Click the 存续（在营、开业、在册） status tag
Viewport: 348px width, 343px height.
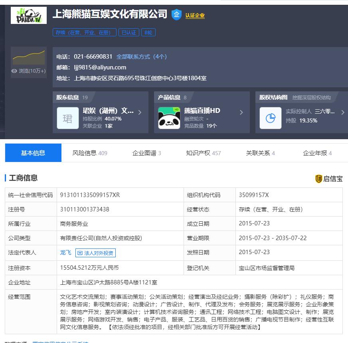(84, 32)
